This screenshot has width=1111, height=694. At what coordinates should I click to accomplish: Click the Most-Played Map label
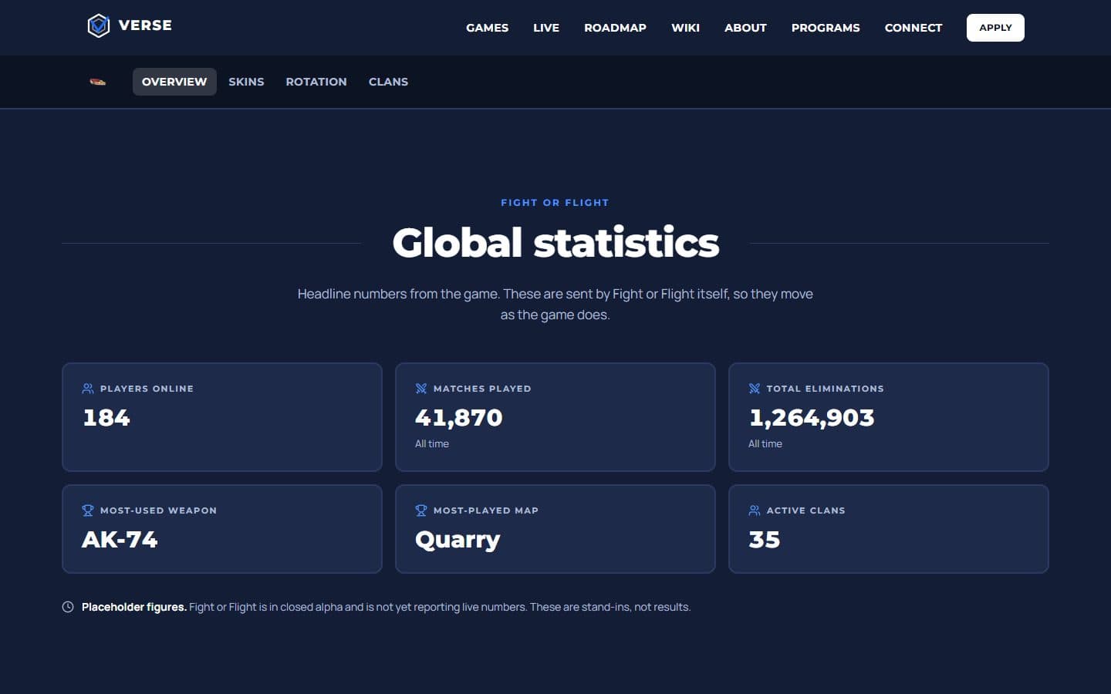(x=486, y=510)
